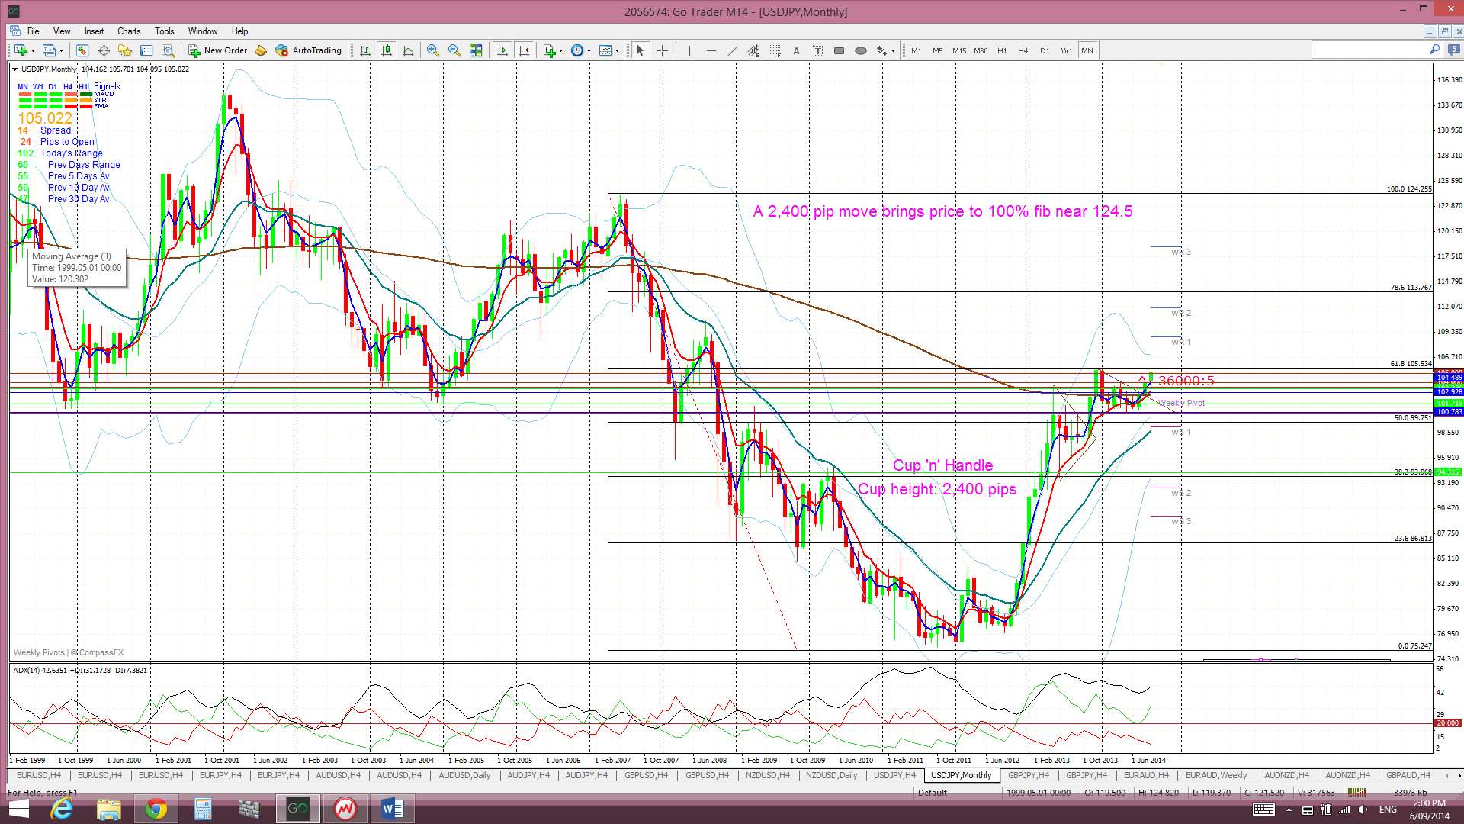Expand the periodicity clock dropdown
This screenshot has height=824, width=1464.
coord(589,50)
